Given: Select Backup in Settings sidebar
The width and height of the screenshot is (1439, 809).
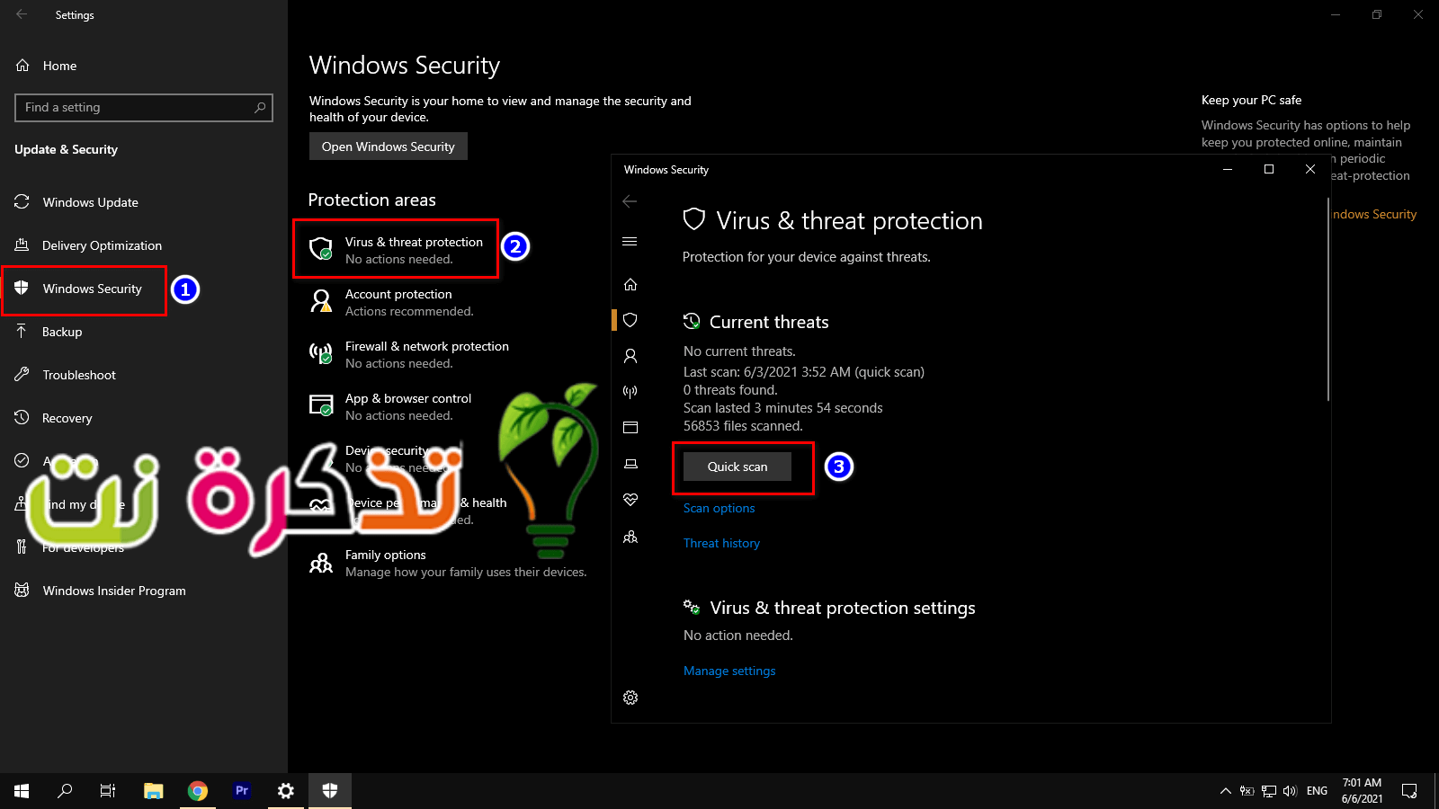Looking at the screenshot, I should coord(144,332).
